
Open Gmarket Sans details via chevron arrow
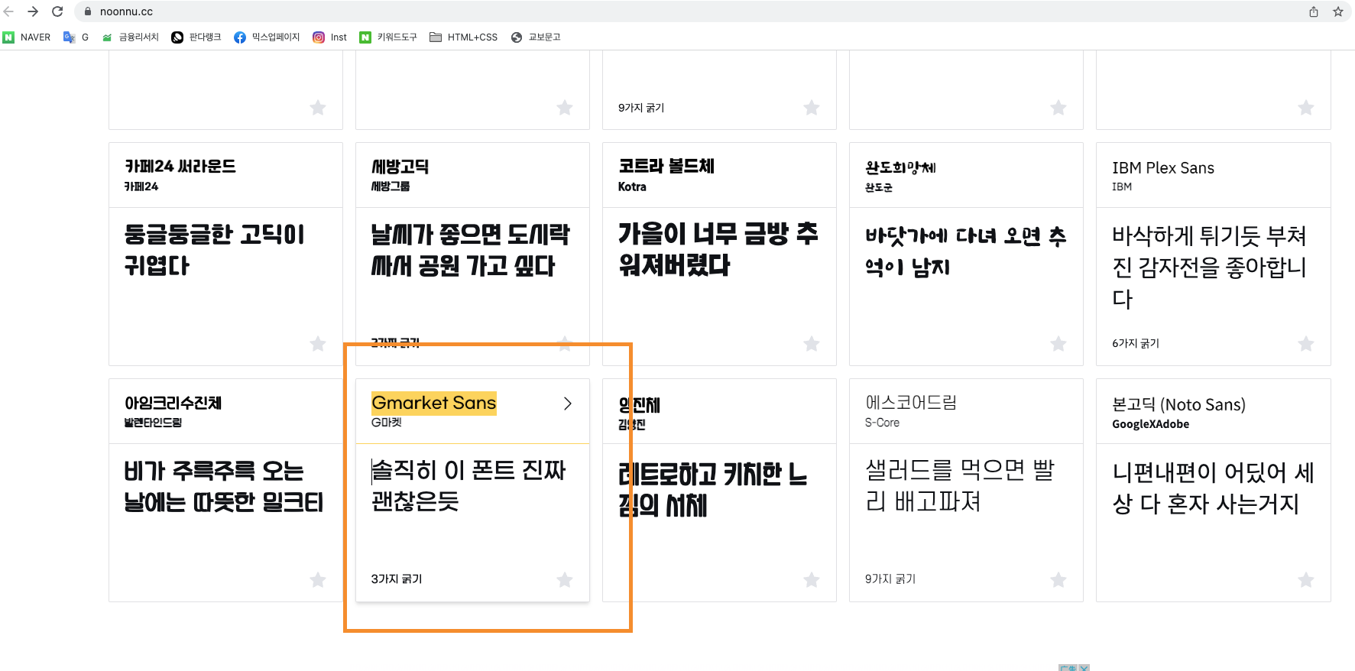click(x=567, y=404)
